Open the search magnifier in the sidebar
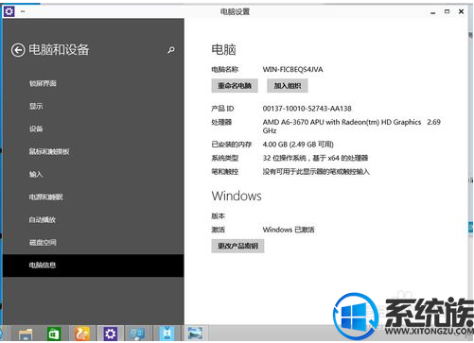The image size is (474, 343). [x=171, y=50]
